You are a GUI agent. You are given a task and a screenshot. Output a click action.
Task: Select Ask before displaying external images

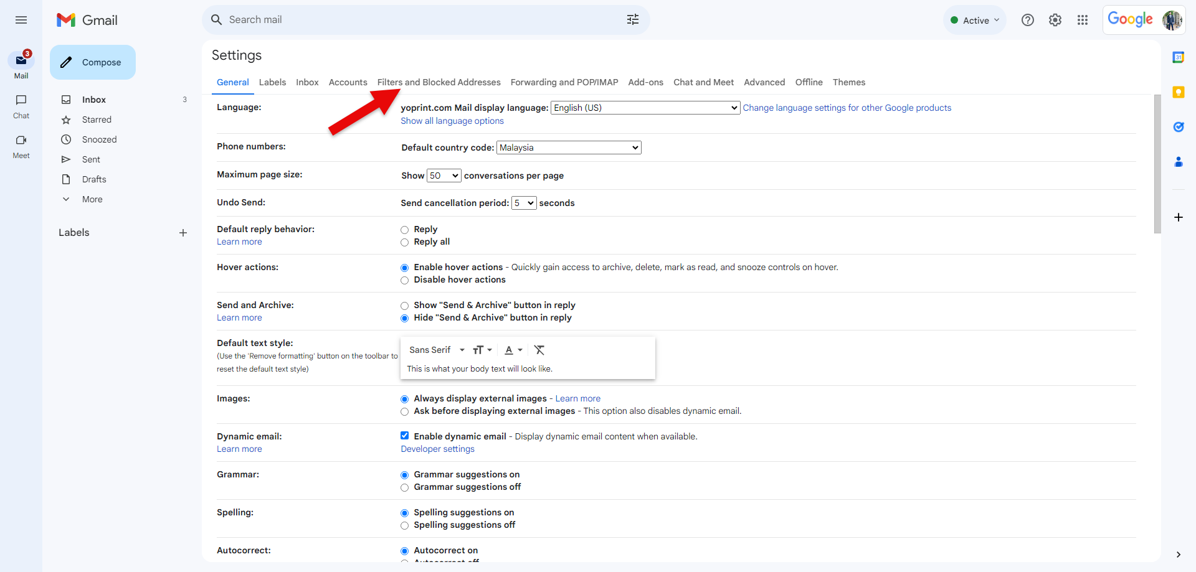pyautogui.click(x=405, y=411)
